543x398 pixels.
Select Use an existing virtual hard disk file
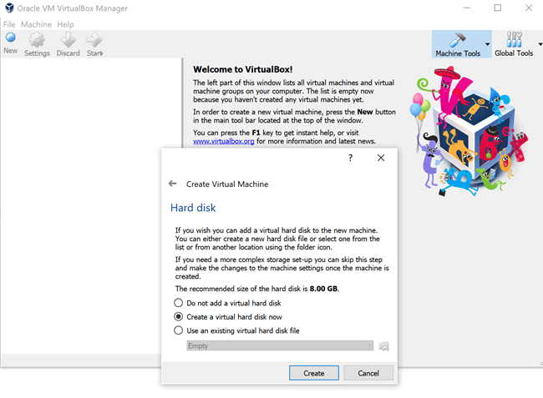tap(237, 330)
